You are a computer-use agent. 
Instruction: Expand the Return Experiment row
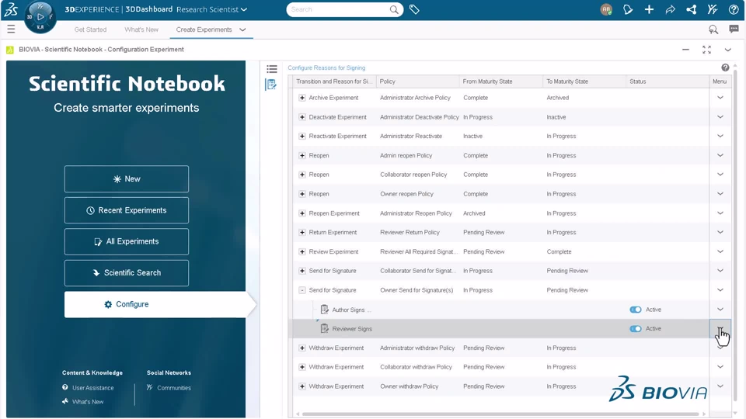[302, 232]
